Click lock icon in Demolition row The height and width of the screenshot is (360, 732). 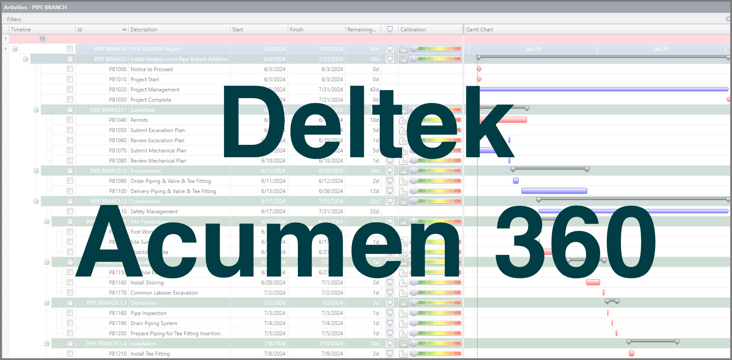click(404, 303)
